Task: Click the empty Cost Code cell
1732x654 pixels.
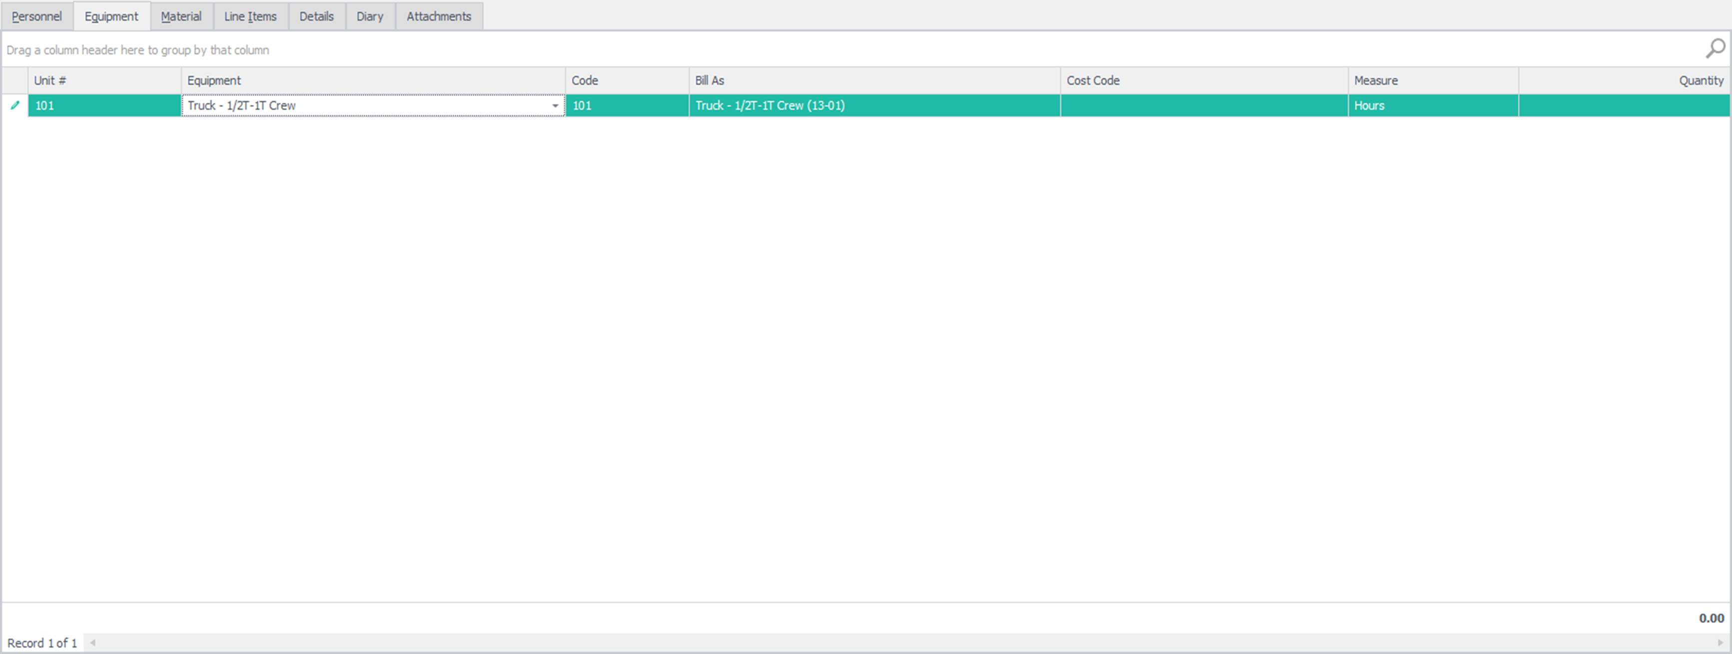Action: 1203,105
